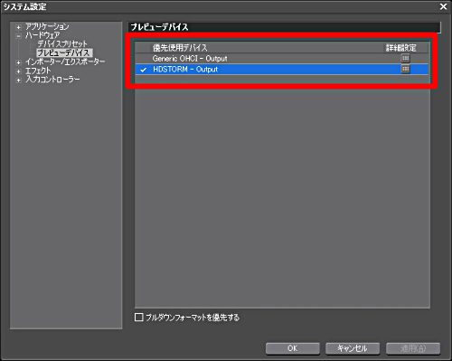Image resolution: width=452 pixels, height=361 pixels.
Task: Select the 入力コントローラー tree item
Action: tap(52, 80)
